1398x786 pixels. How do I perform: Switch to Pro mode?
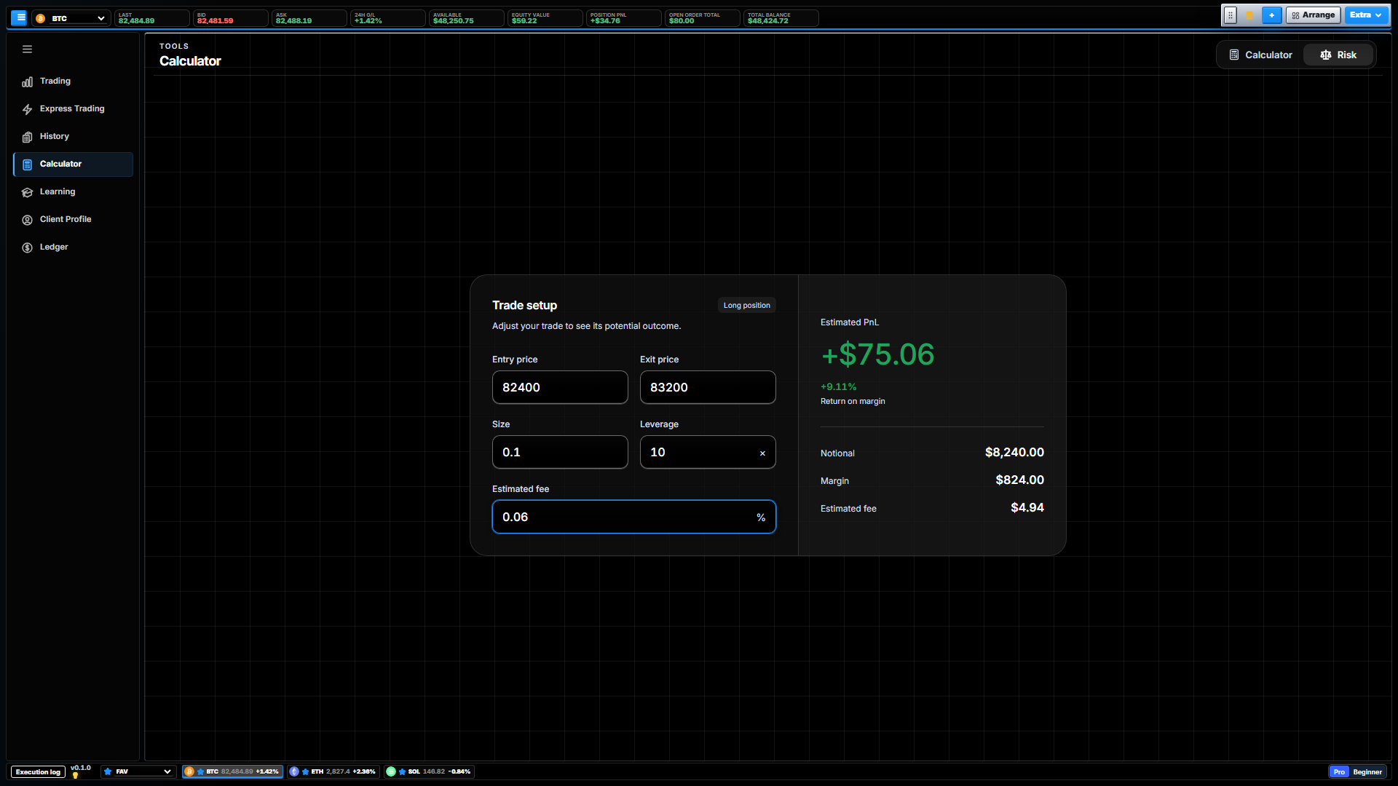pyautogui.click(x=1339, y=772)
